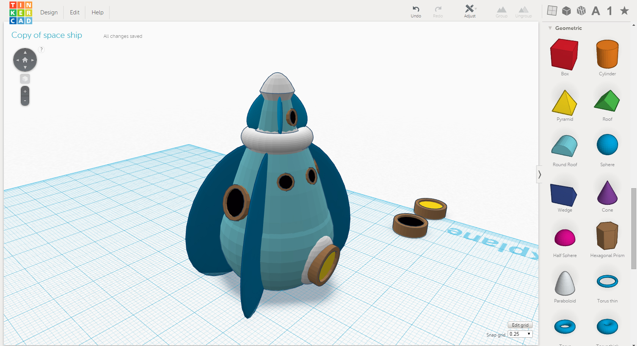Viewport: 637px width, 346px height.
Task: Pick the brown Hexagonal Prism shape
Action: tap(607, 235)
